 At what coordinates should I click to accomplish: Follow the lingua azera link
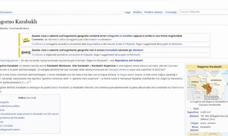pos(127,75)
